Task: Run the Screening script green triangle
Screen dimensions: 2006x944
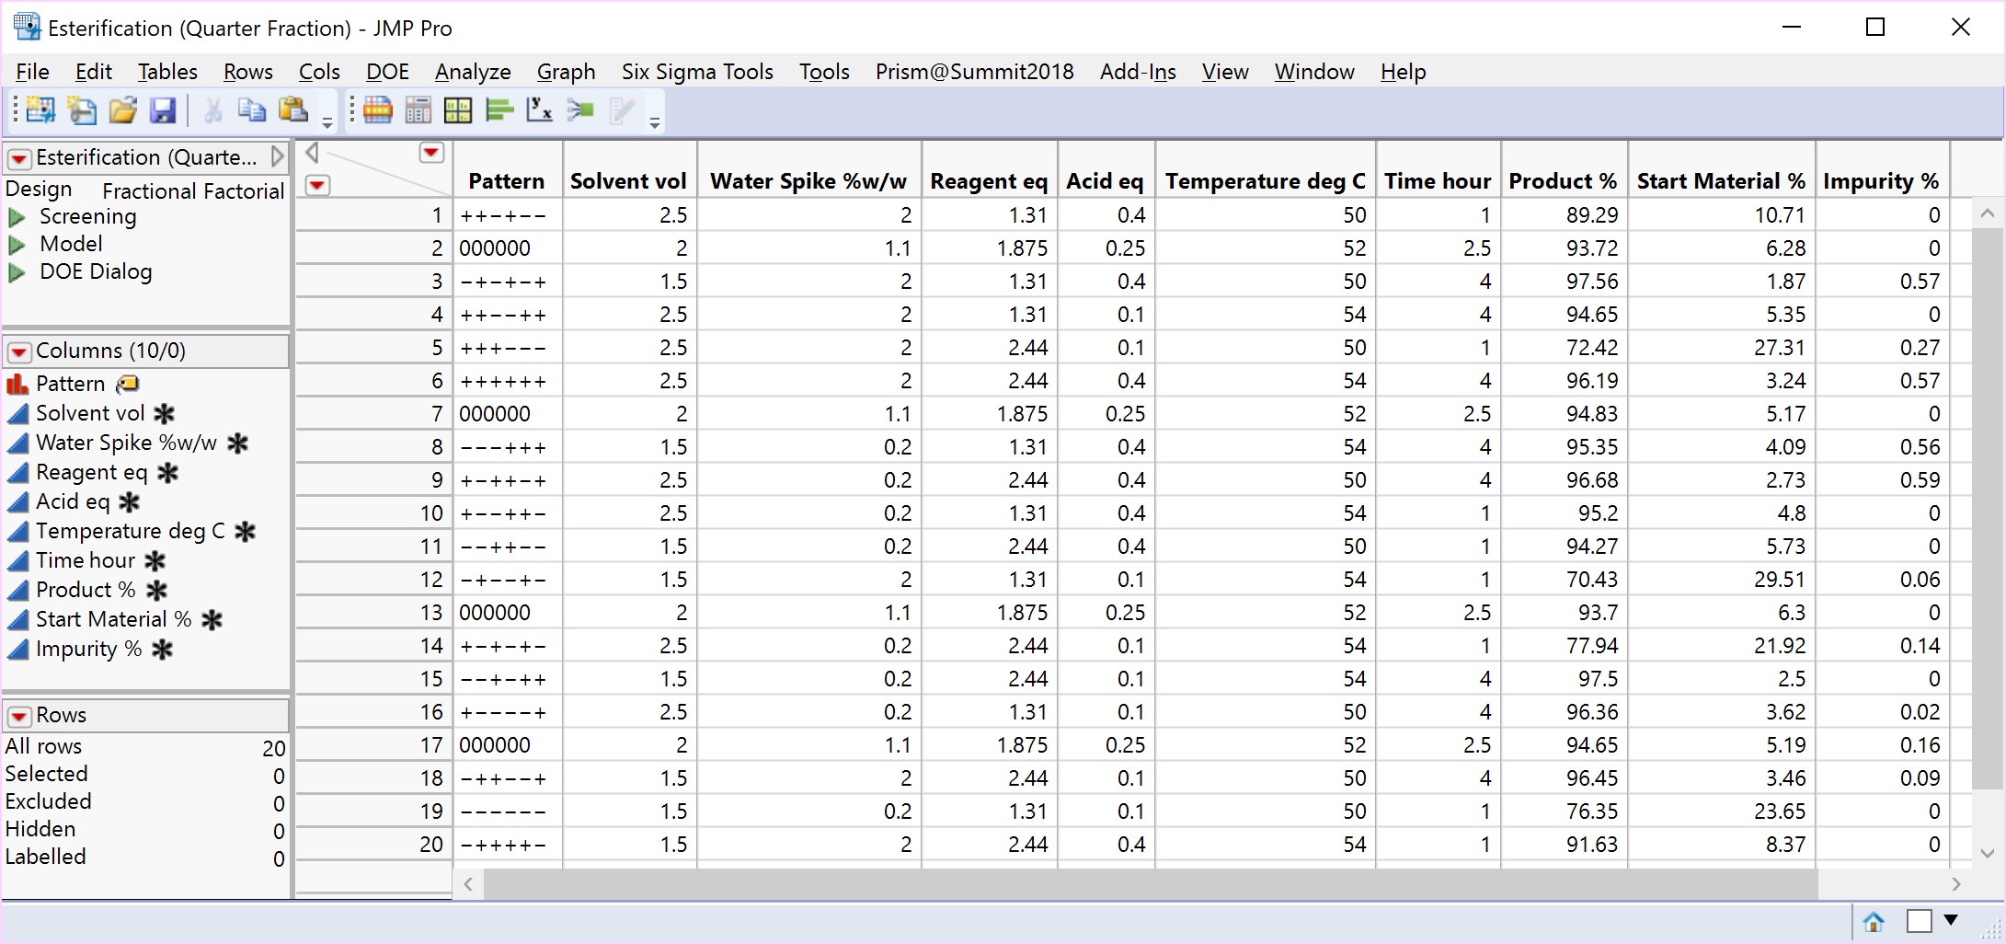Action: click(17, 217)
